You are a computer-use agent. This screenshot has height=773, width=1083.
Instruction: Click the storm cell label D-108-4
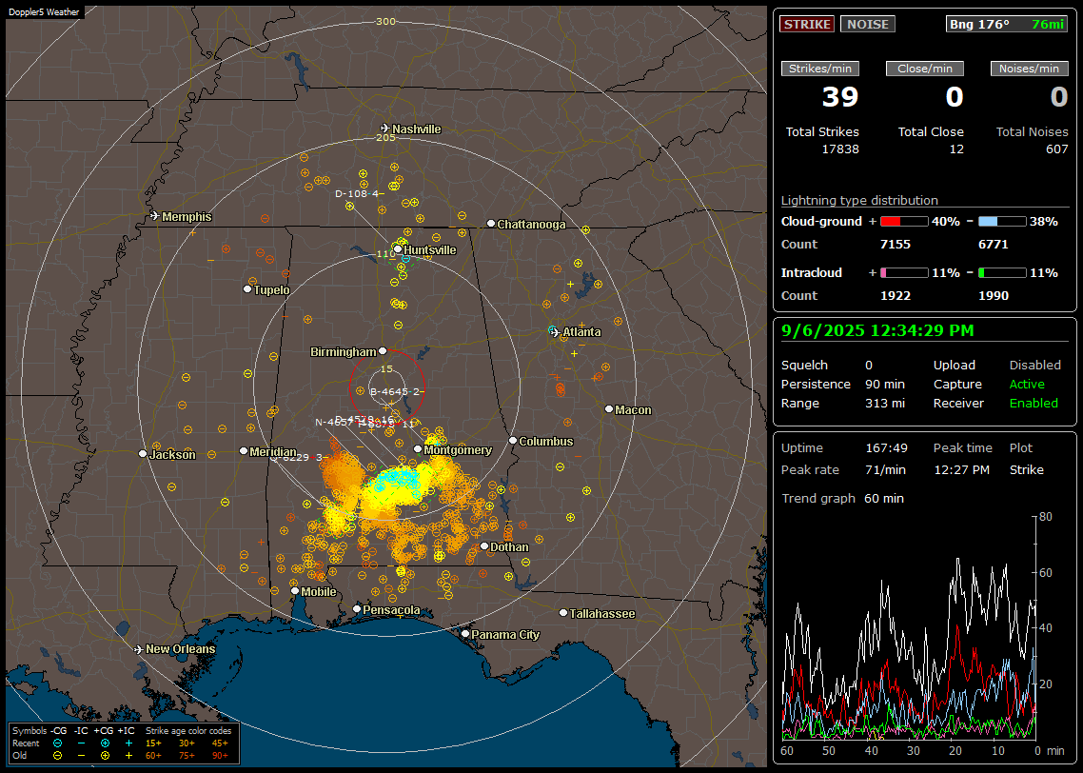pyautogui.click(x=356, y=193)
